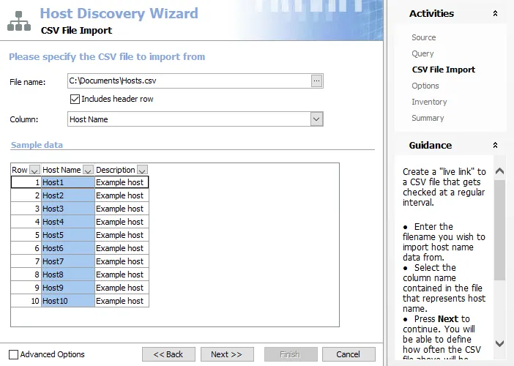Click the Description column header

pos(116,170)
